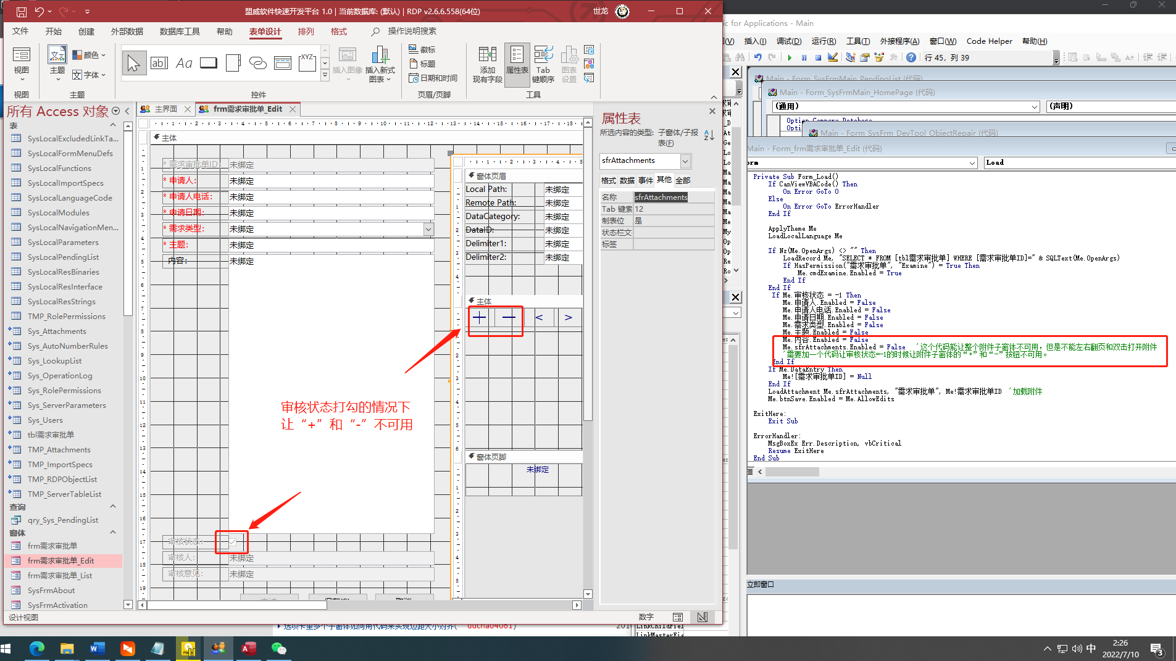Viewport: 1176px width, 661px height.
Task: Open Sys_Users table in navigation pane
Action: (45, 420)
